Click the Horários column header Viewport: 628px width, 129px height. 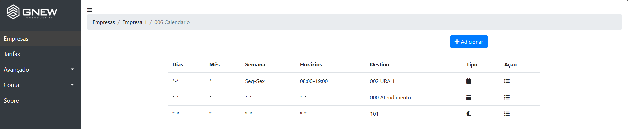(311, 64)
